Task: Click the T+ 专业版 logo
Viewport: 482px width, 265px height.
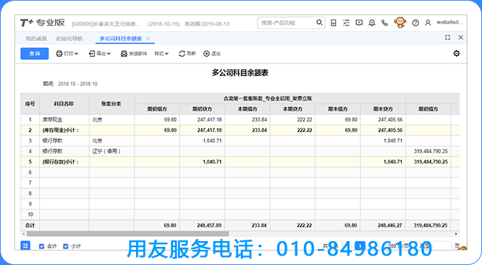Action: click(43, 22)
